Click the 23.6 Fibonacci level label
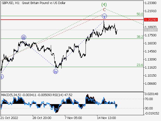The image size is (161, 121). 140,65
